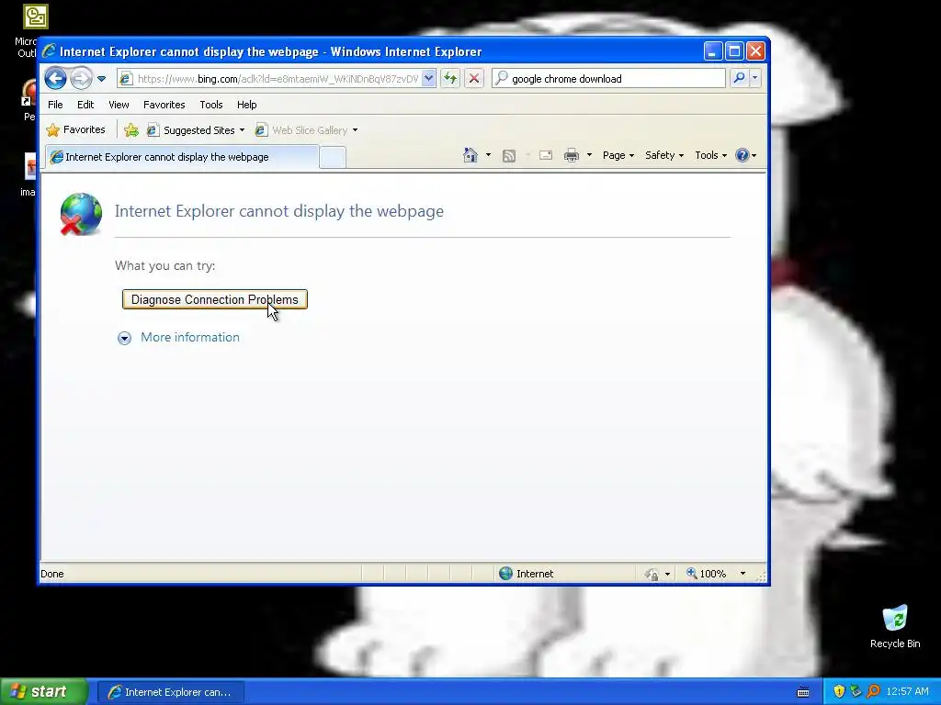Click the Home icon in command bar

point(470,155)
